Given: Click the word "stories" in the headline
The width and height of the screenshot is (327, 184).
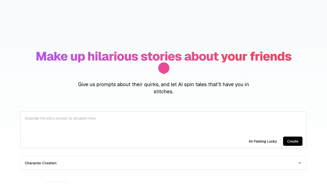Looking at the screenshot, I should (161, 56).
